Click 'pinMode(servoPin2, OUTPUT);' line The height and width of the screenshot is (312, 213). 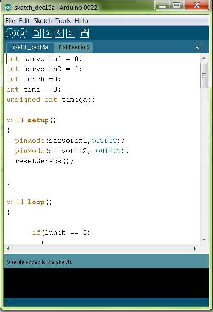[72, 151]
